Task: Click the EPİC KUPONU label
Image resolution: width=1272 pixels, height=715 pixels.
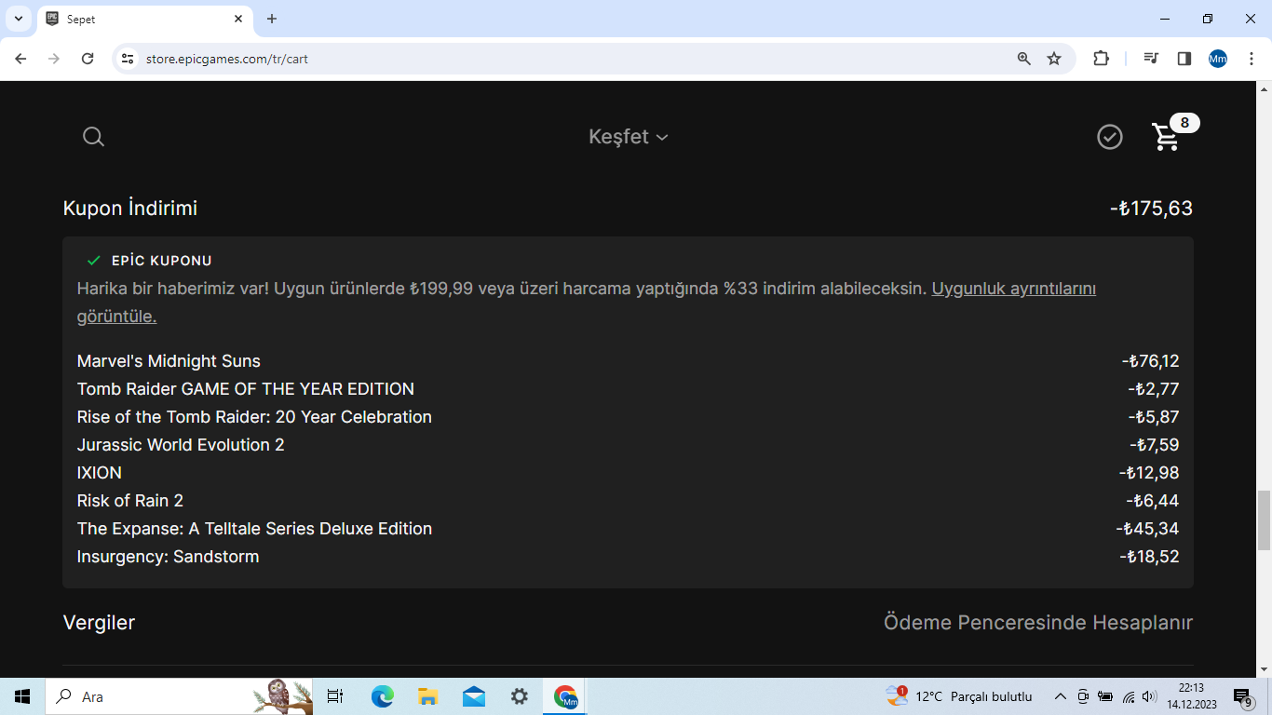Action: (x=162, y=261)
